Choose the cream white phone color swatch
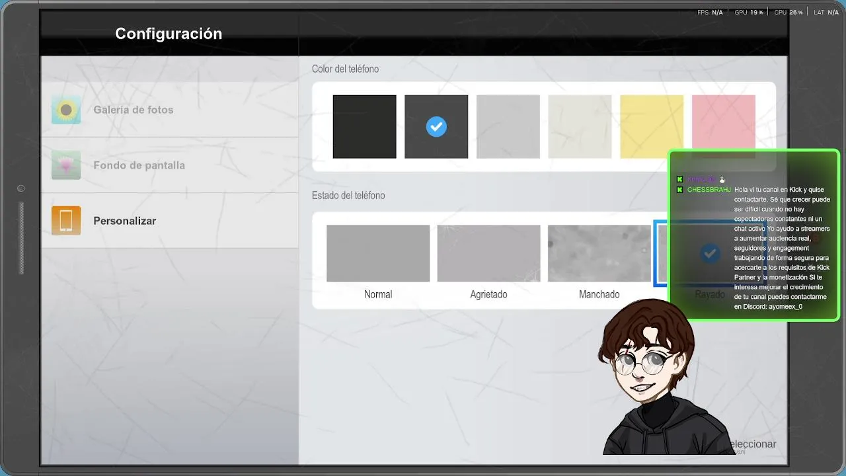Viewport: 846px width, 476px height. (x=580, y=127)
